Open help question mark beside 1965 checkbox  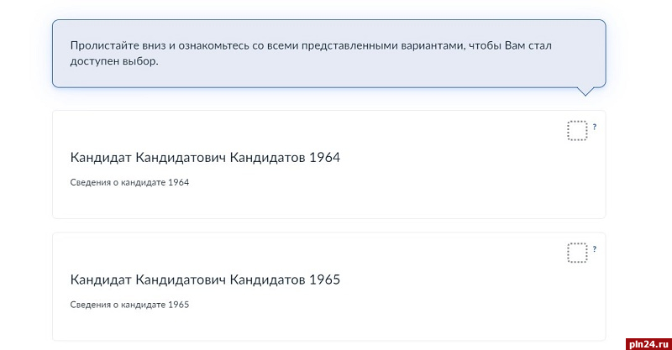(x=595, y=249)
